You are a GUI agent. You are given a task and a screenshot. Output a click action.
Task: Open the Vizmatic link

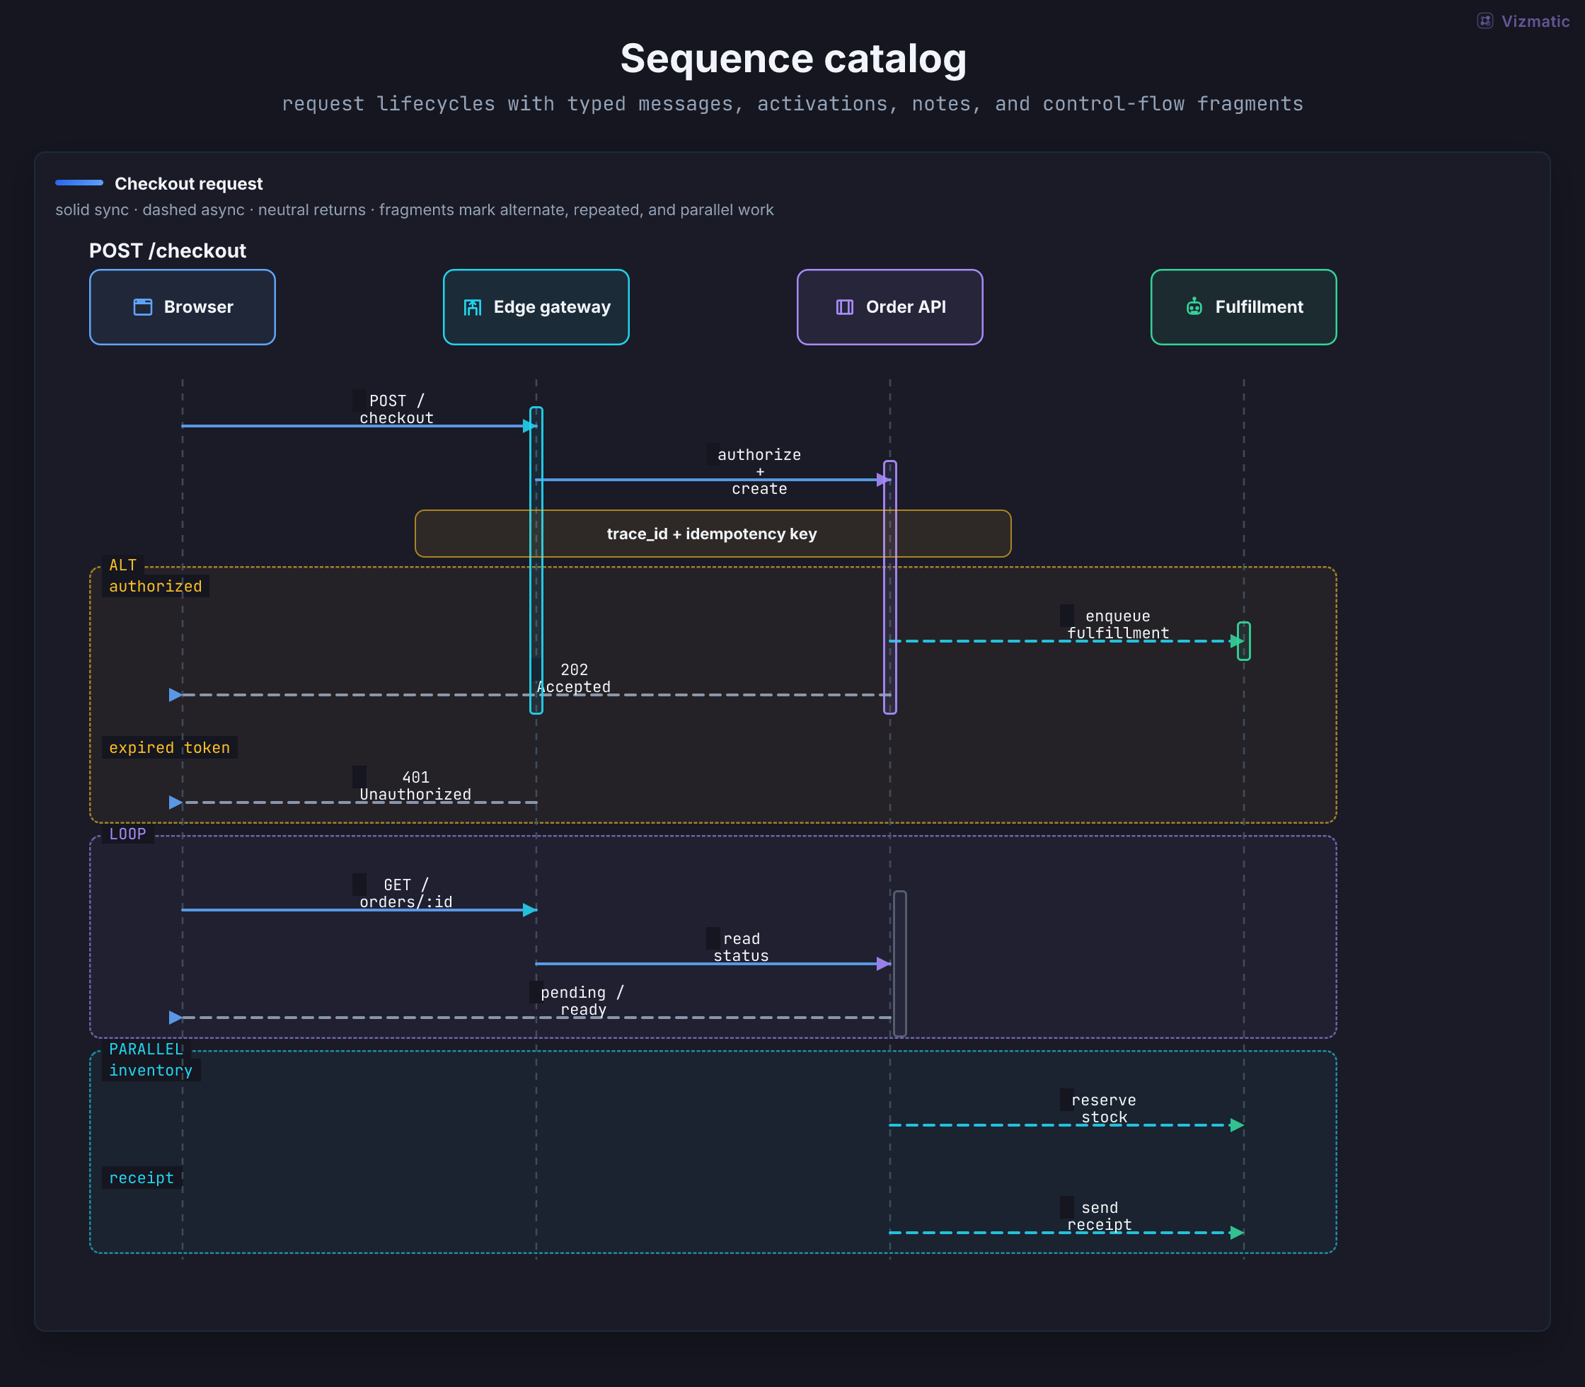click(1524, 21)
